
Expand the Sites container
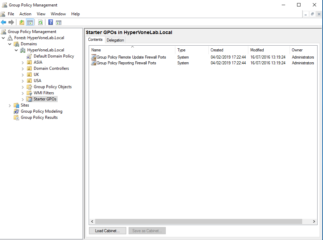click(10, 105)
